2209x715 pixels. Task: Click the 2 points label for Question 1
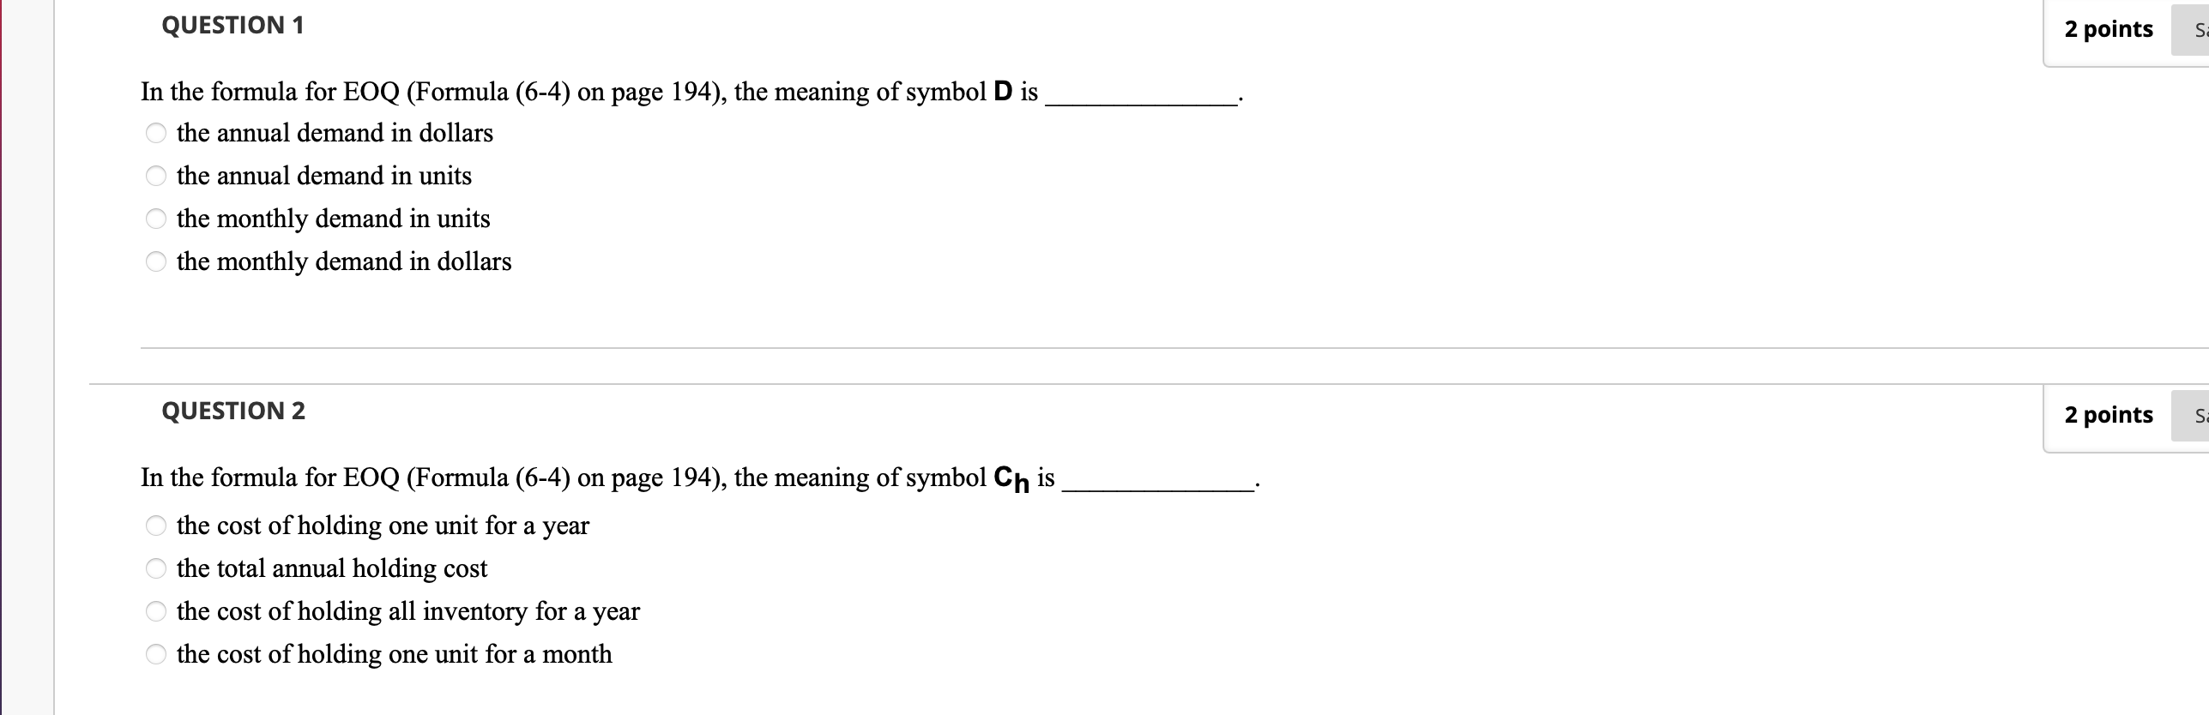tap(2106, 29)
